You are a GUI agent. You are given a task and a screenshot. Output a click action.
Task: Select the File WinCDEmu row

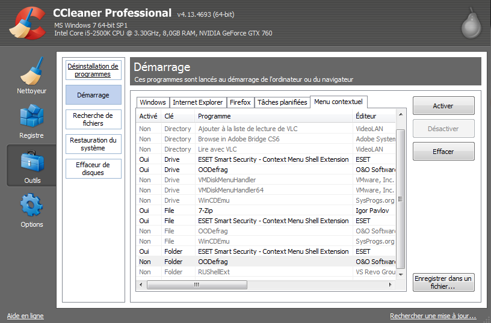[266, 241]
